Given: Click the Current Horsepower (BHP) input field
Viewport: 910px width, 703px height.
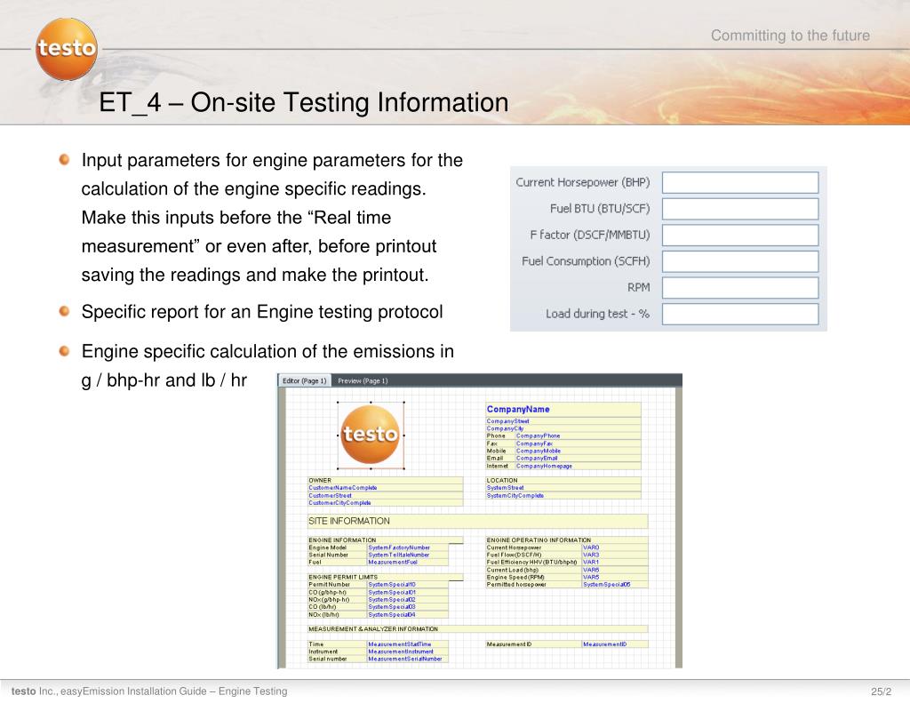Looking at the screenshot, I should click(x=740, y=182).
